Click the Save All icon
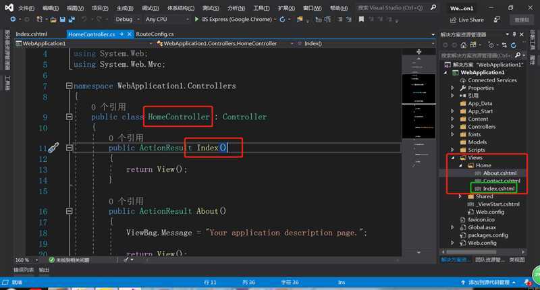Screen dimensions: 540x290 click(72, 20)
